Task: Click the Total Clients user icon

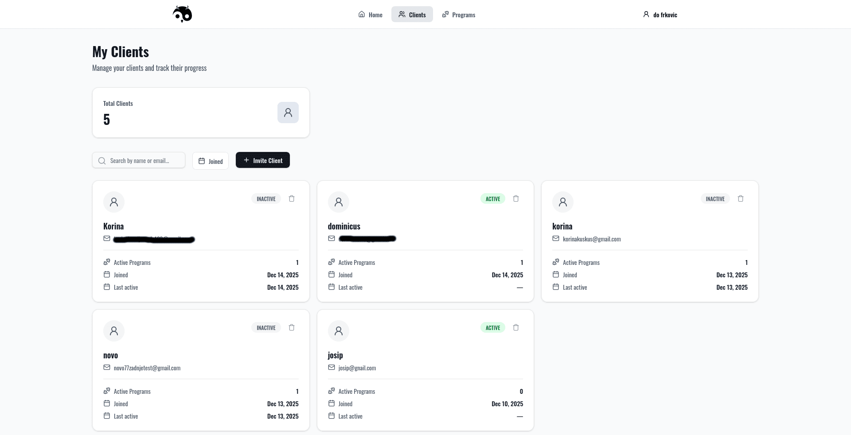Action: 288,113
